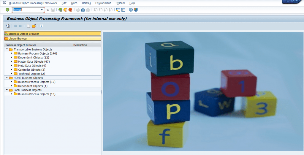Click the Customize Local Layout monitor icon
Screen dimensions: 304x155
136,10
